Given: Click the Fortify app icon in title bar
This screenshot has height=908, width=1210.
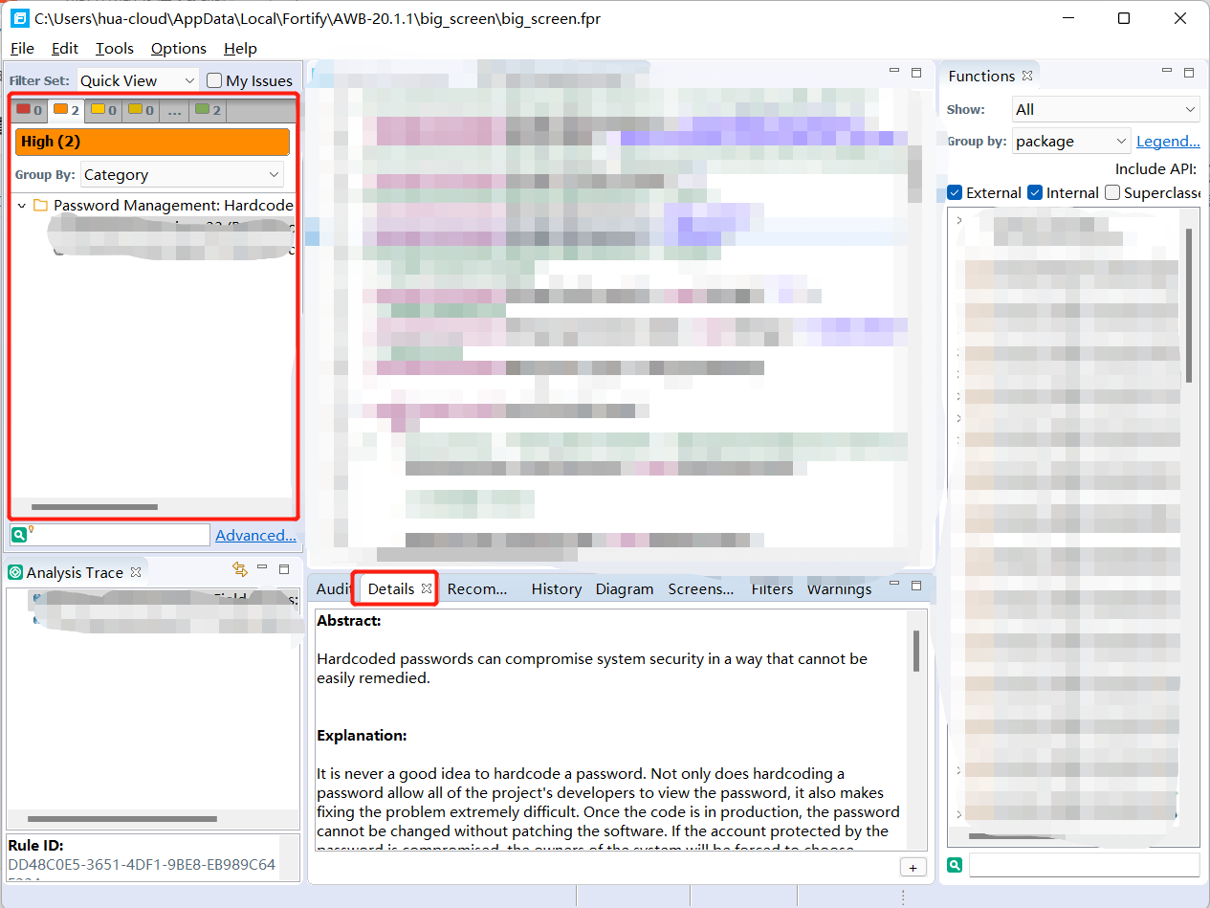Looking at the screenshot, I should pyautogui.click(x=19, y=18).
